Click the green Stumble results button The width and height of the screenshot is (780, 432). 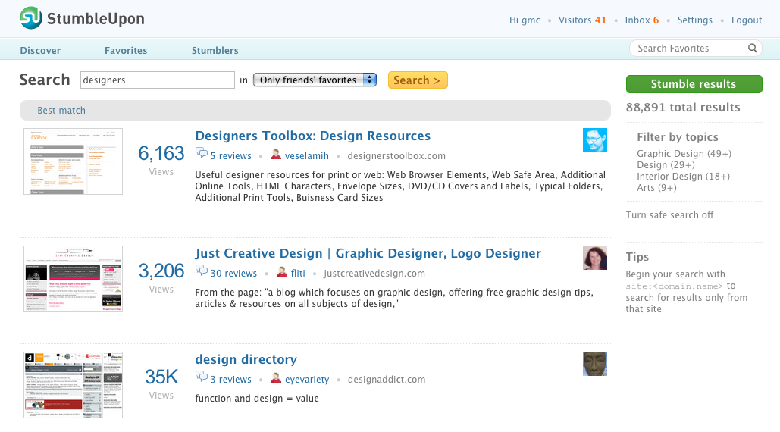coord(694,84)
